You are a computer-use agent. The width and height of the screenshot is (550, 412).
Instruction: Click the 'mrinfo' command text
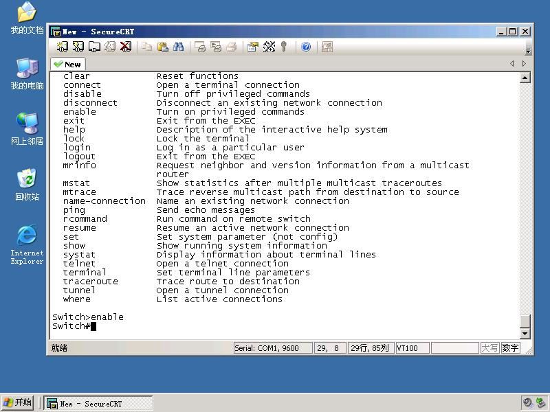pos(79,165)
